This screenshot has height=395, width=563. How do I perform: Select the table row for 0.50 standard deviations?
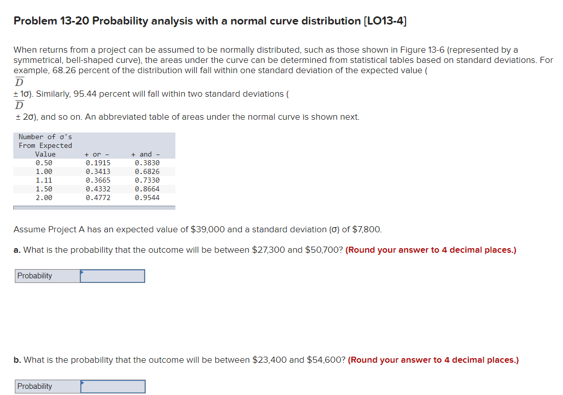pos(94,163)
